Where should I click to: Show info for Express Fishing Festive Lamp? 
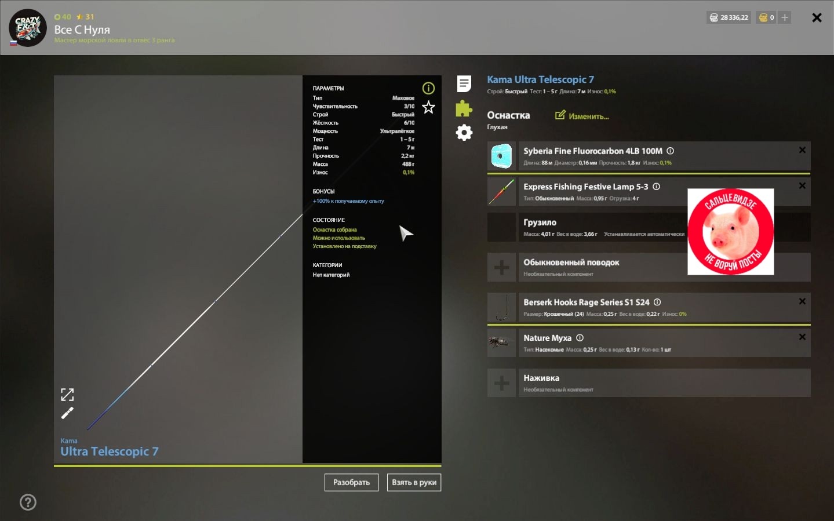656,187
